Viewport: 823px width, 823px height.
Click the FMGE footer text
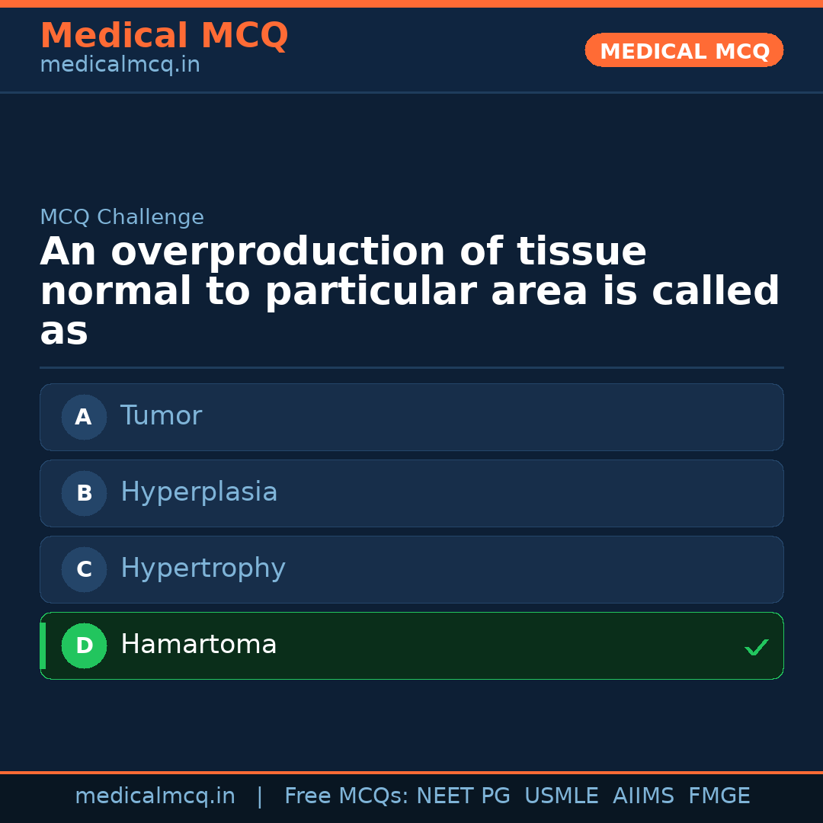click(719, 795)
